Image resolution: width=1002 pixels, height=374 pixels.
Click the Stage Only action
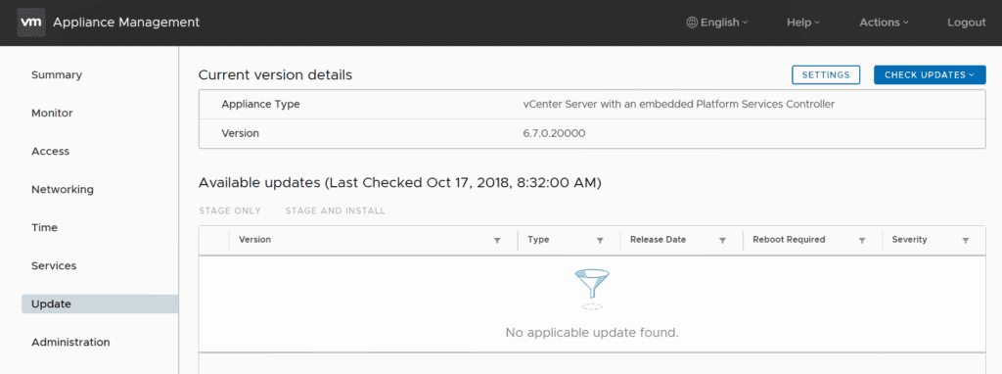[x=230, y=210]
